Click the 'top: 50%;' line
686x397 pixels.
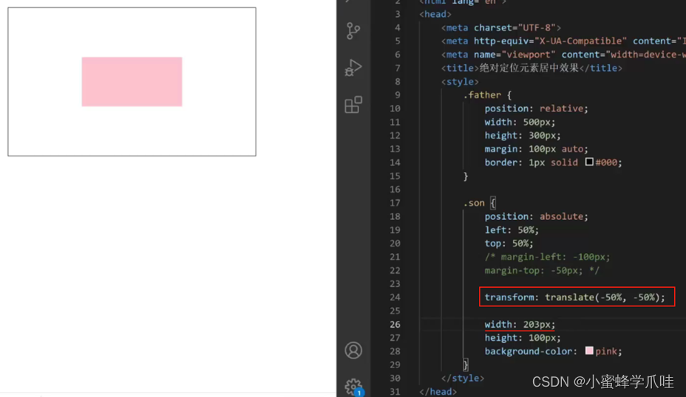tap(509, 244)
